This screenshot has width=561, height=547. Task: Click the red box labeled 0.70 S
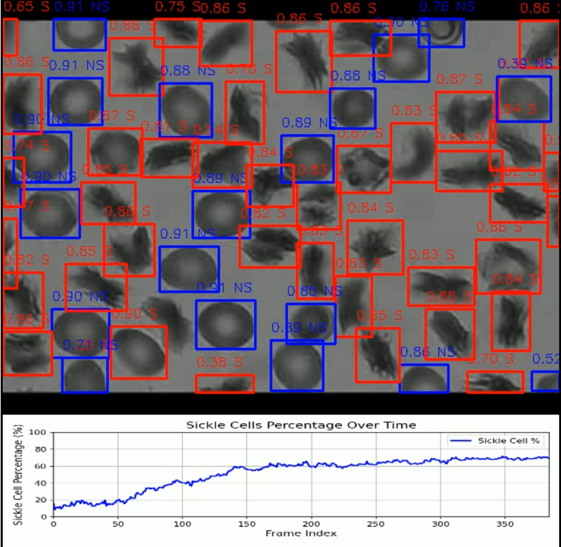coord(495,382)
